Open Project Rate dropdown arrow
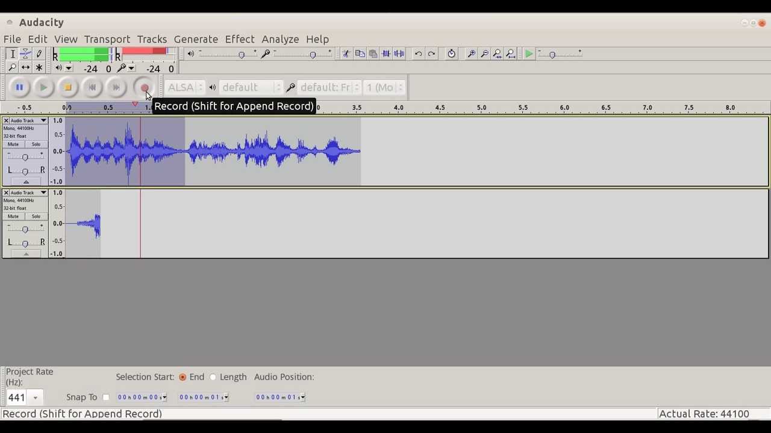The width and height of the screenshot is (771, 433). 35,398
